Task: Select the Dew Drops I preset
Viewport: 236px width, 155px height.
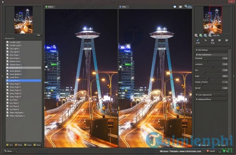Action: pyautogui.click(x=24, y=55)
